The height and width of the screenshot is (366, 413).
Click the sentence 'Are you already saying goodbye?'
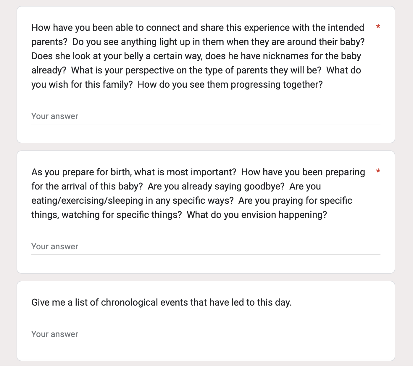pos(216,186)
